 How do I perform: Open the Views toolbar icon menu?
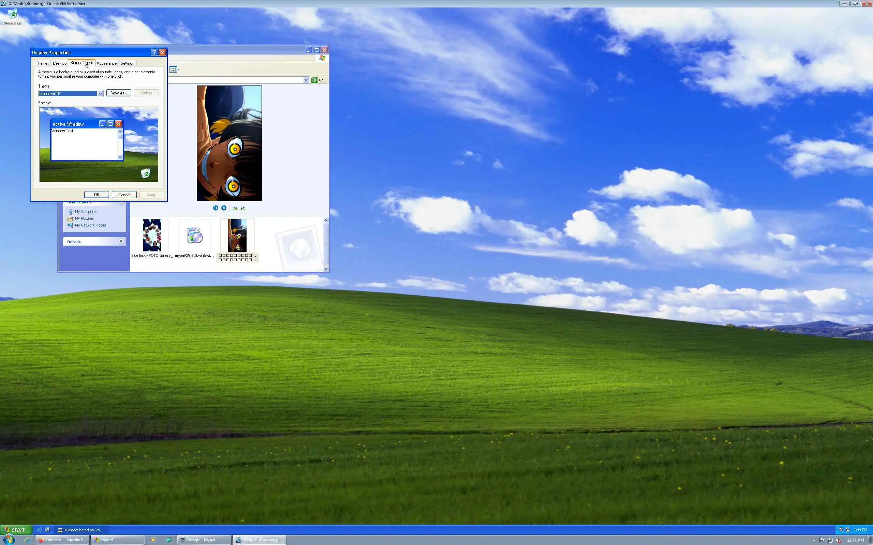(174, 69)
